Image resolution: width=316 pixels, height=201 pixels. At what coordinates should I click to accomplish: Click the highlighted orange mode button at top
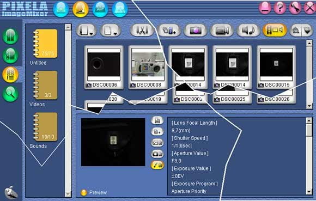click(x=81, y=9)
